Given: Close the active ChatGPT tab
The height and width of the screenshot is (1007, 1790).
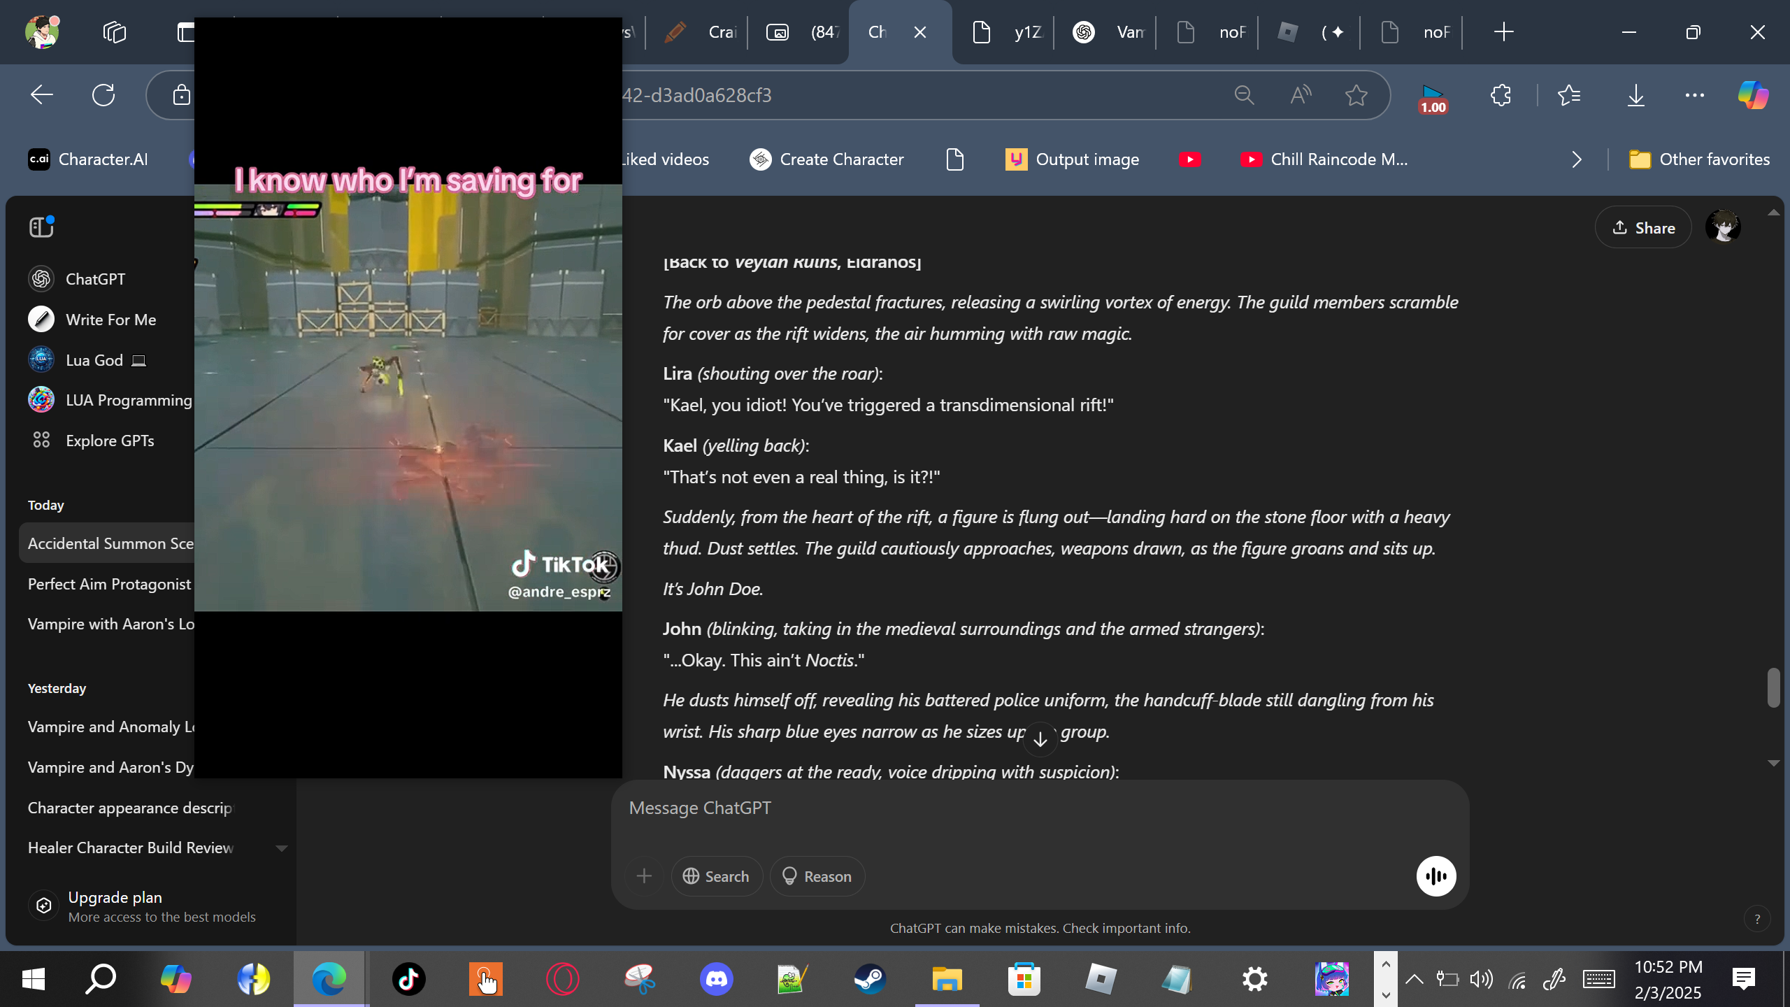Looking at the screenshot, I should [x=920, y=32].
